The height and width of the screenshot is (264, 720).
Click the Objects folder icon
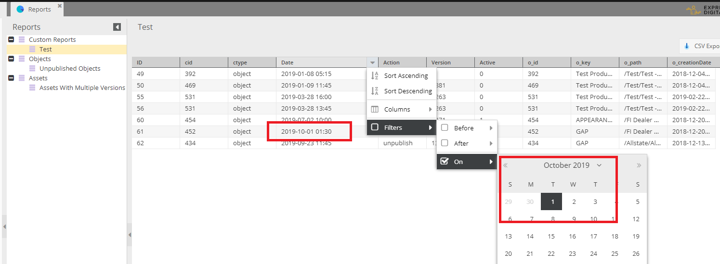tap(22, 59)
